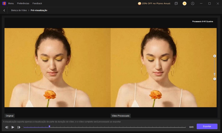Click the Exportar button
222x133 pixels.
click(x=207, y=126)
